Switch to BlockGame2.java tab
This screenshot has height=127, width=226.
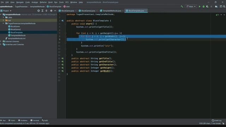coord(88,11)
